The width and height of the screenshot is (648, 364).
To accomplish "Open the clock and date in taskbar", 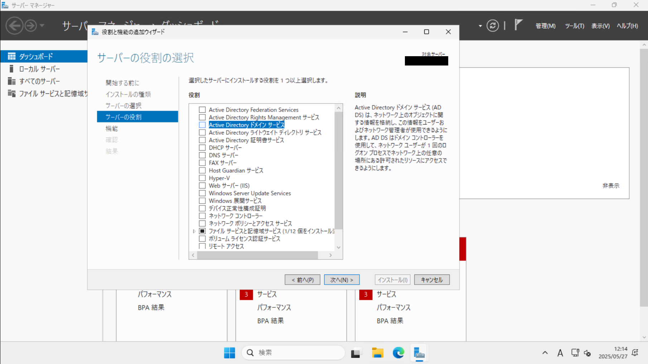I will pyautogui.click(x=613, y=353).
